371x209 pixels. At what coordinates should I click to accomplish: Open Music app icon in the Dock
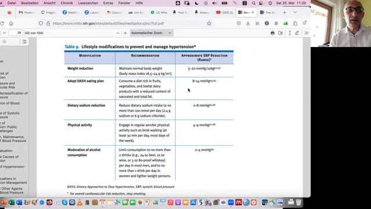(170, 203)
